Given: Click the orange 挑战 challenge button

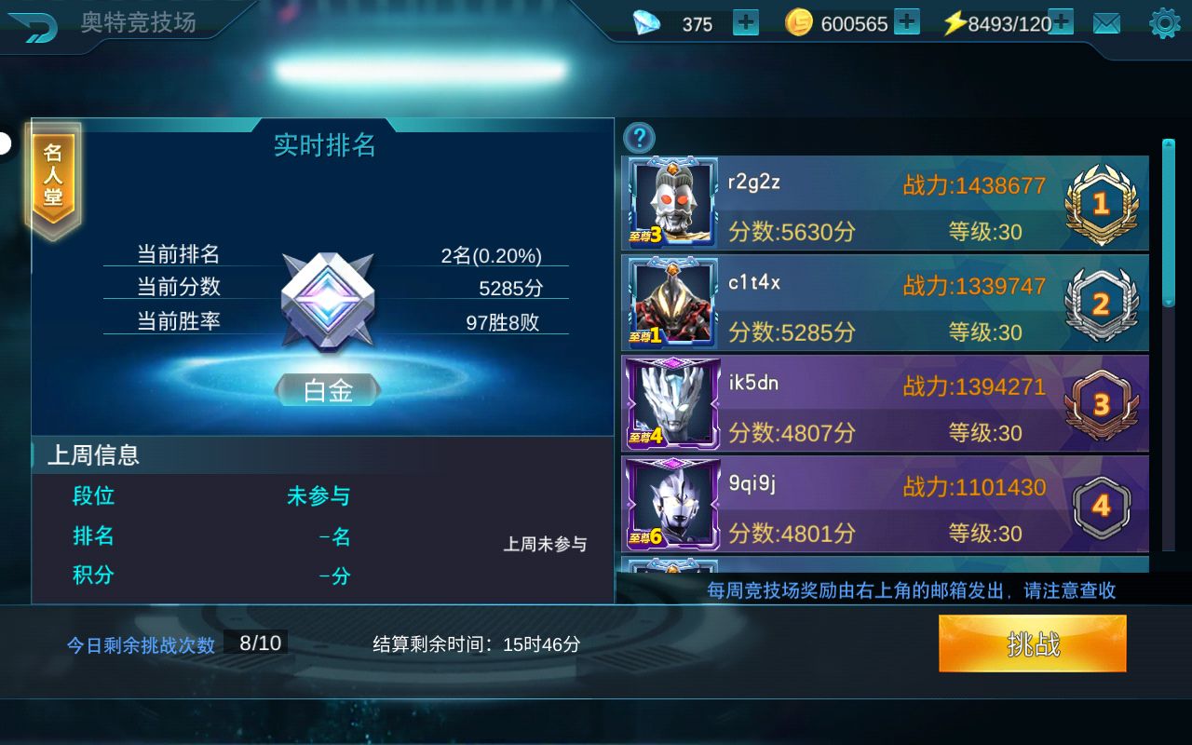Looking at the screenshot, I should coord(1033,643).
